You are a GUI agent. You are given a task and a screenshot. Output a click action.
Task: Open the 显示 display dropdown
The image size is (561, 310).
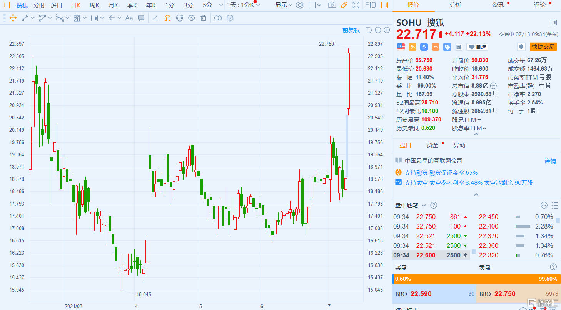pyautogui.click(x=284, y=5)
